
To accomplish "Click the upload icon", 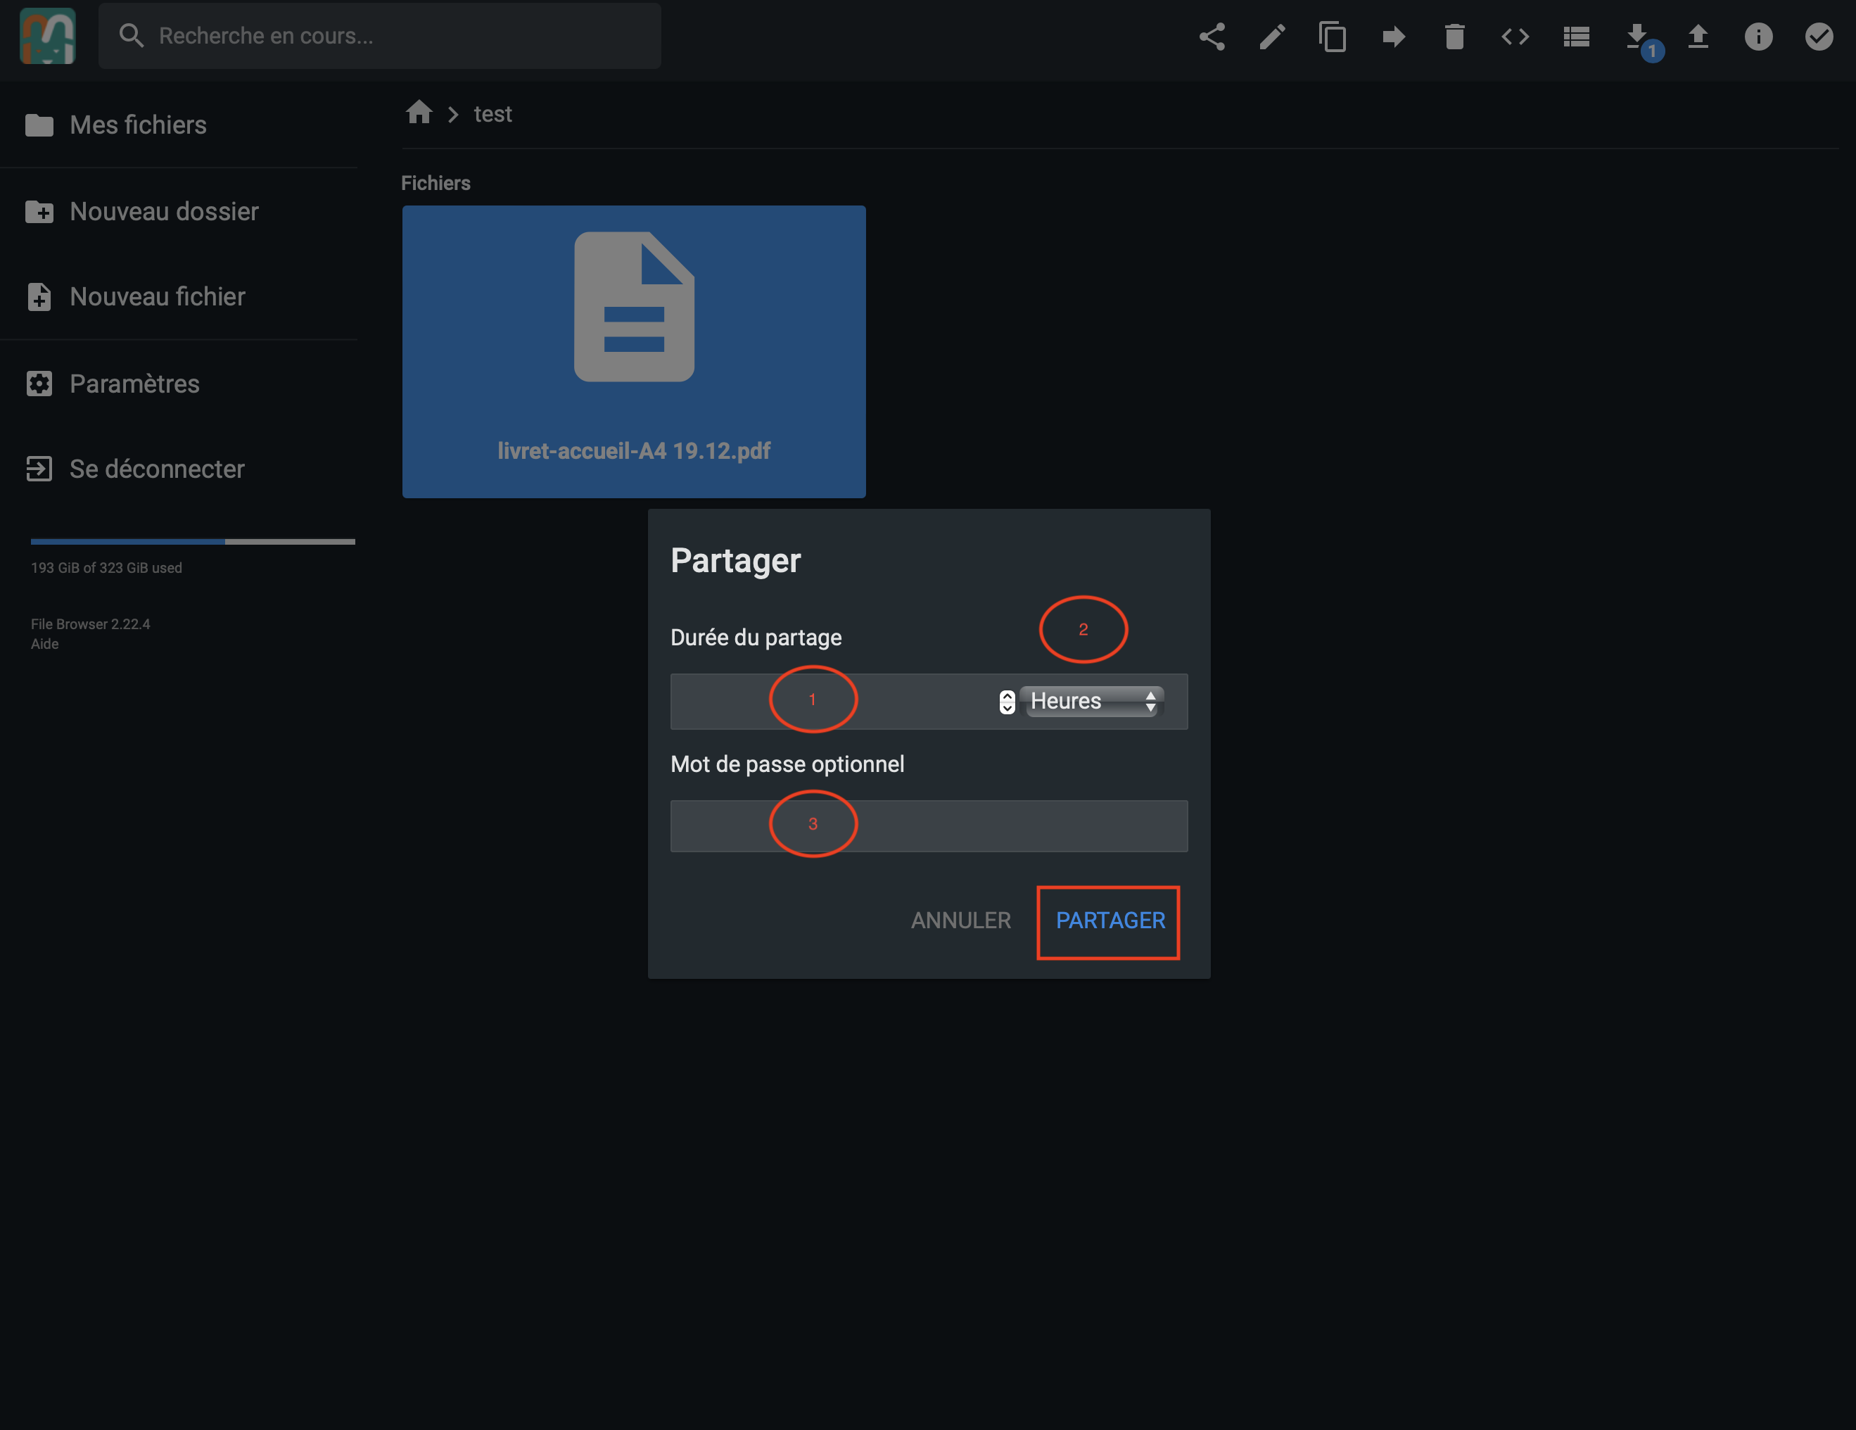I will coord(1698,37).
